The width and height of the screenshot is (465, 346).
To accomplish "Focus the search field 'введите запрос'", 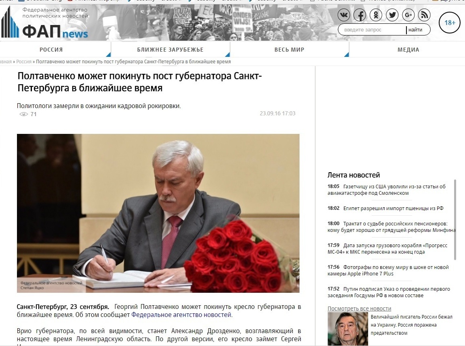I will click(372, 29).
